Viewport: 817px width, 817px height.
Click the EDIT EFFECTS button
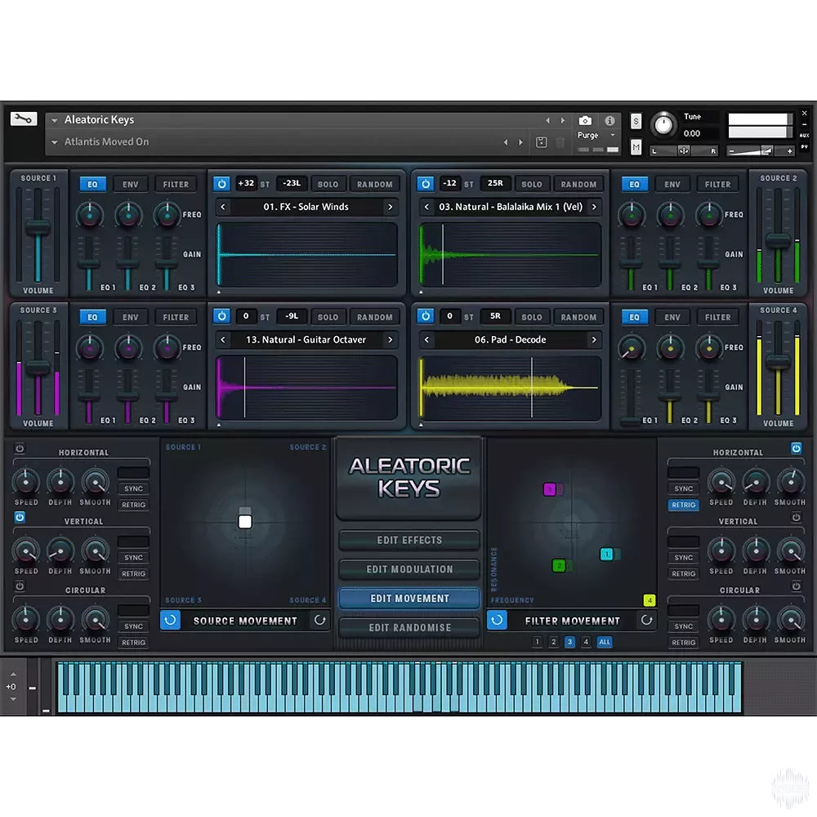409,541
